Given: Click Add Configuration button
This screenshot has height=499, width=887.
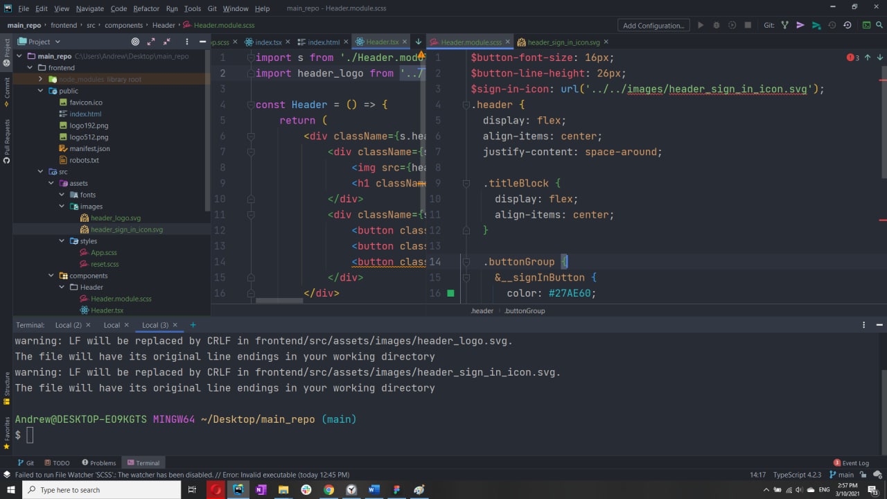Looking at the screenshot, I should [653, 26].
